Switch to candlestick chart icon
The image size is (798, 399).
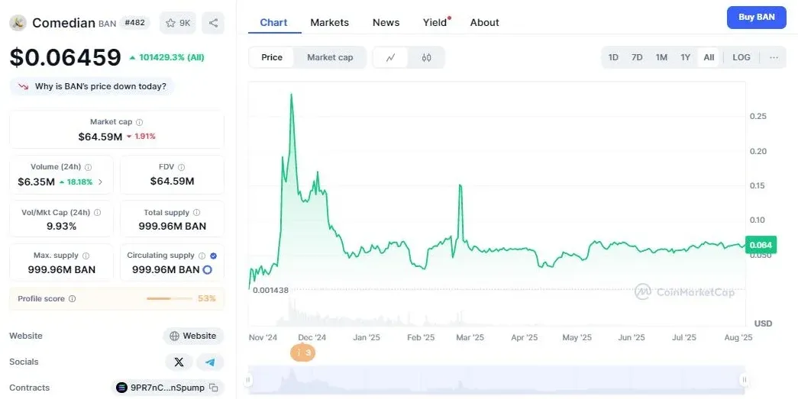pyautogui.click(x=426, y=57)
